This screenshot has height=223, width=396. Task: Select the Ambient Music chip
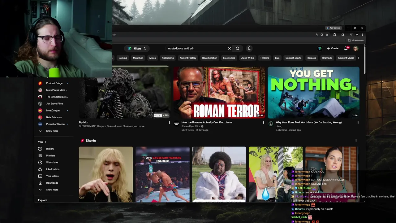pos(346,58)
